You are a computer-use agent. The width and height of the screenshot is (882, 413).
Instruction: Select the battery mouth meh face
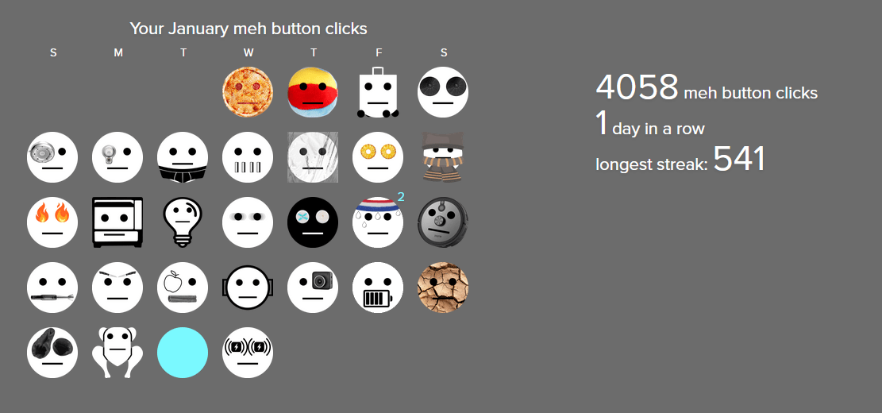click(378, 288)
